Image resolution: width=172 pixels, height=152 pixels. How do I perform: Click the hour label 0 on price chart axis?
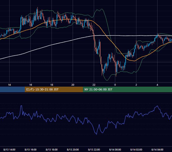[x=115, y=85]
